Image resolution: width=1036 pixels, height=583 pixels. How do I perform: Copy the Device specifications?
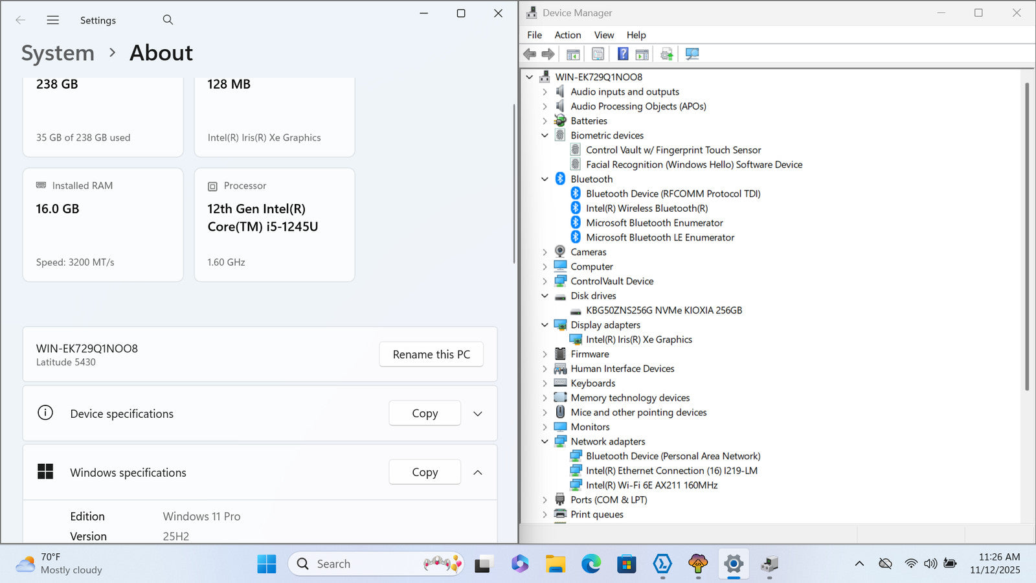[x=425, y=413]
